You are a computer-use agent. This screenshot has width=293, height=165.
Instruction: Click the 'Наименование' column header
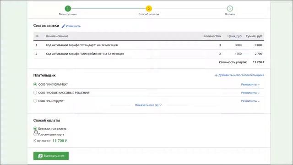[x=57, y=36]
